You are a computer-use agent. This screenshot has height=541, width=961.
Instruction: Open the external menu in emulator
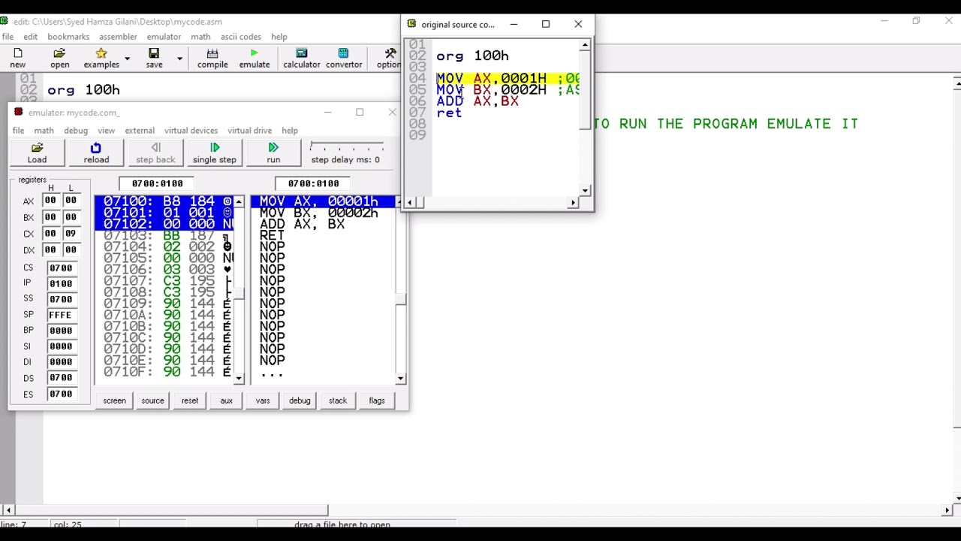[x=140, y=131]
